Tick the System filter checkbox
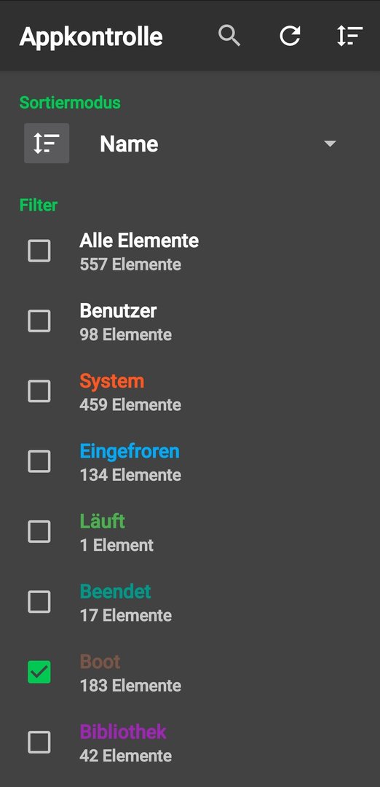Screen dimensions: 380x787 point(39,391)
